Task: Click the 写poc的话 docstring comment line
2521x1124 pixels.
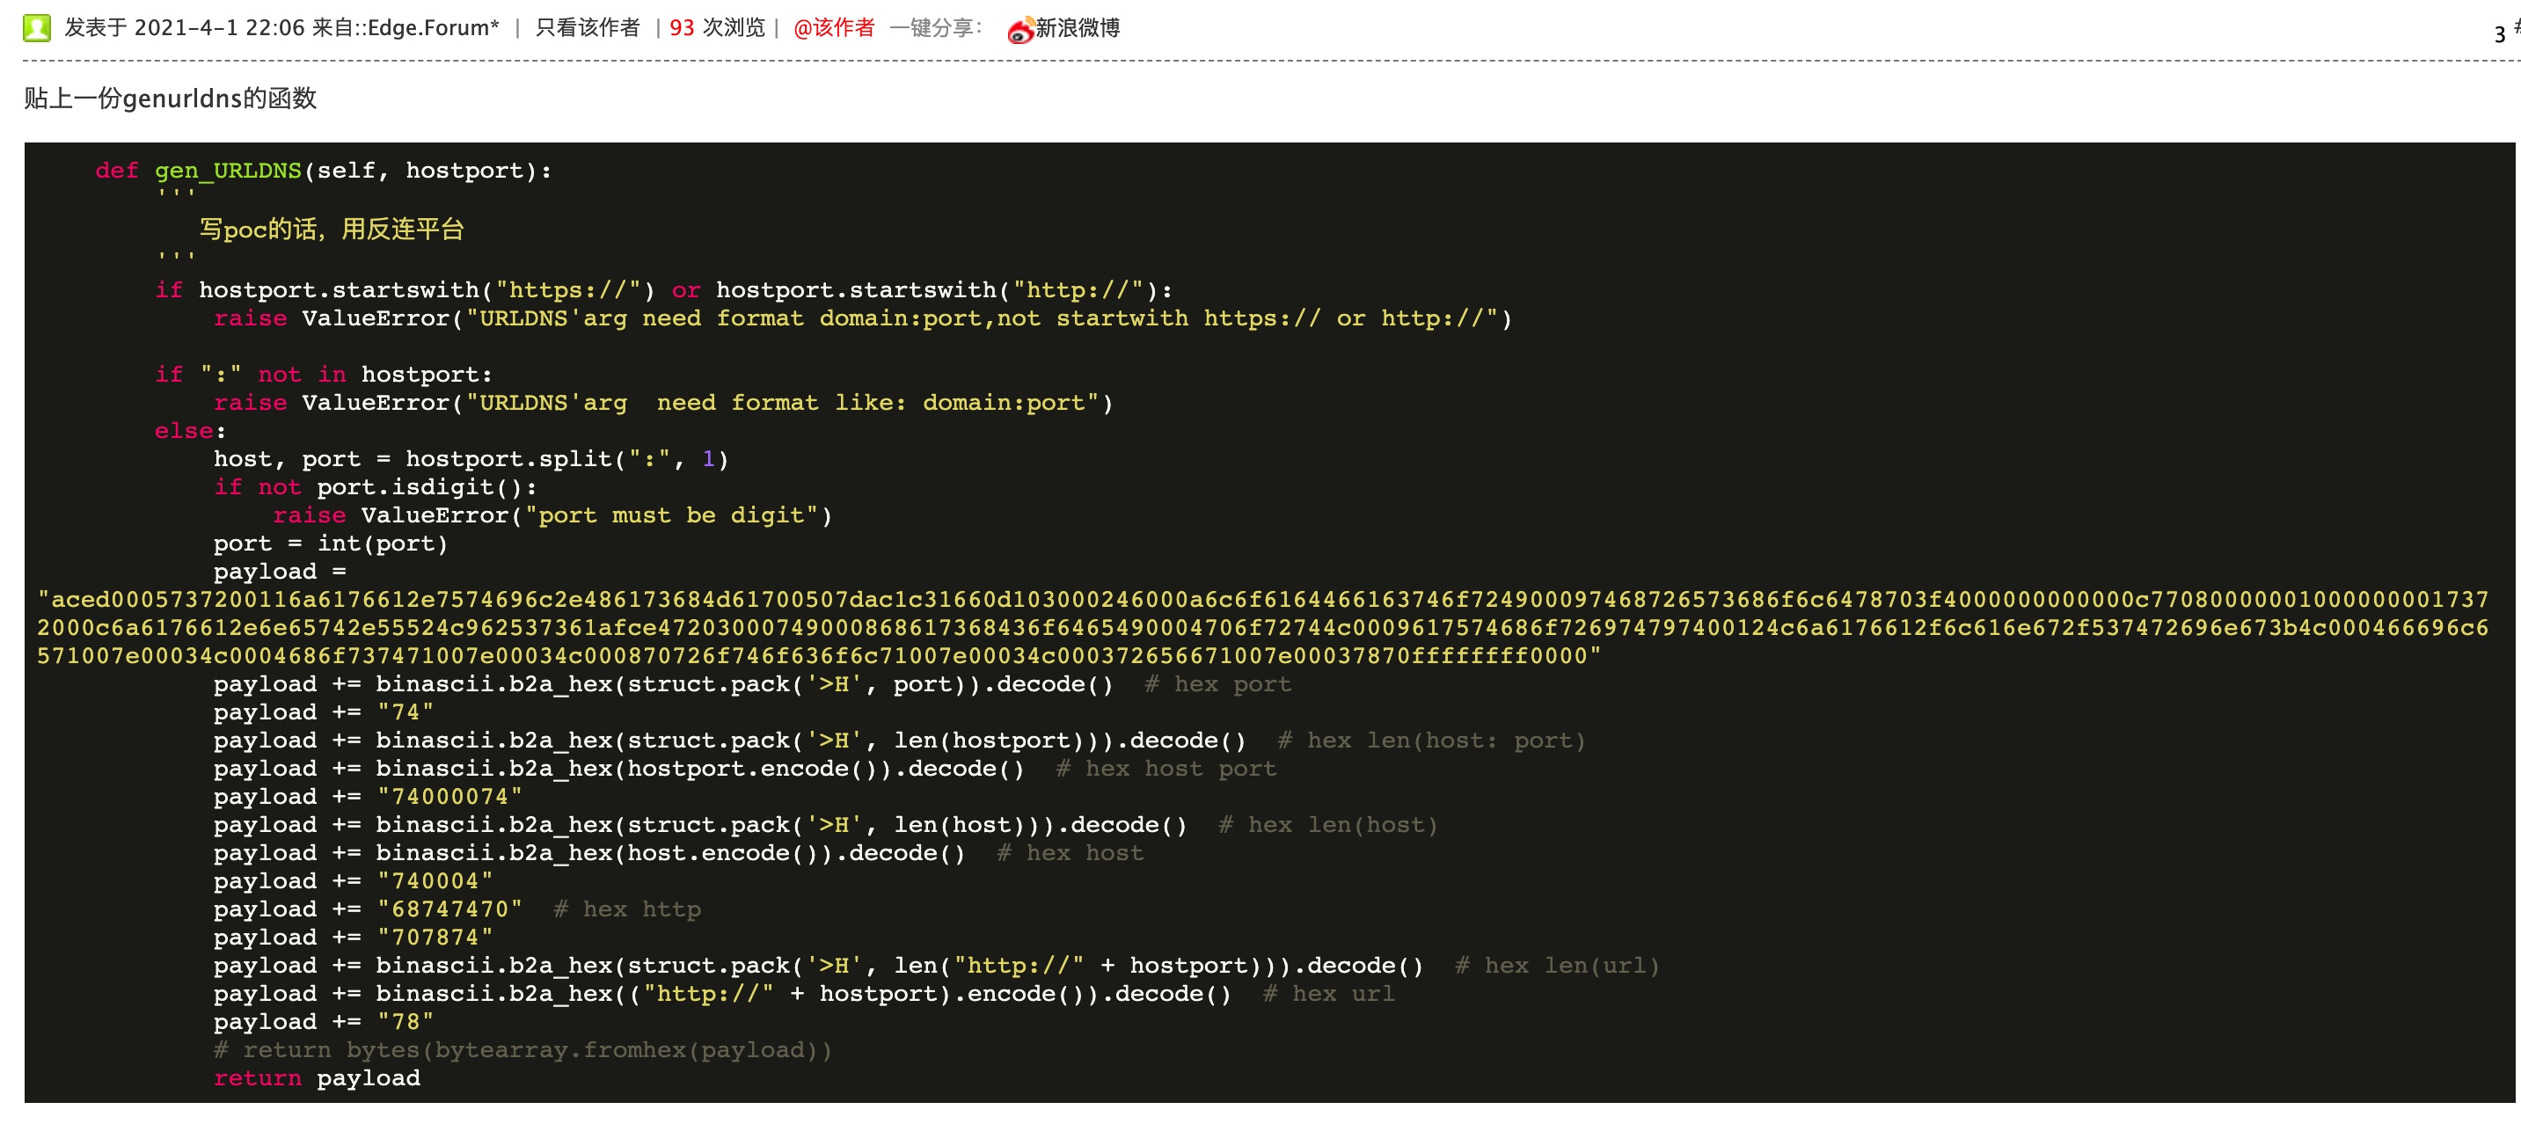Action: click(x=331, y=230)
